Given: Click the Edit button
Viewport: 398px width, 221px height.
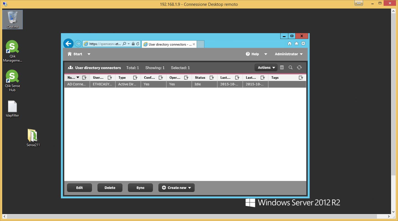Looking at the screenshot, I should coord(79,188).
